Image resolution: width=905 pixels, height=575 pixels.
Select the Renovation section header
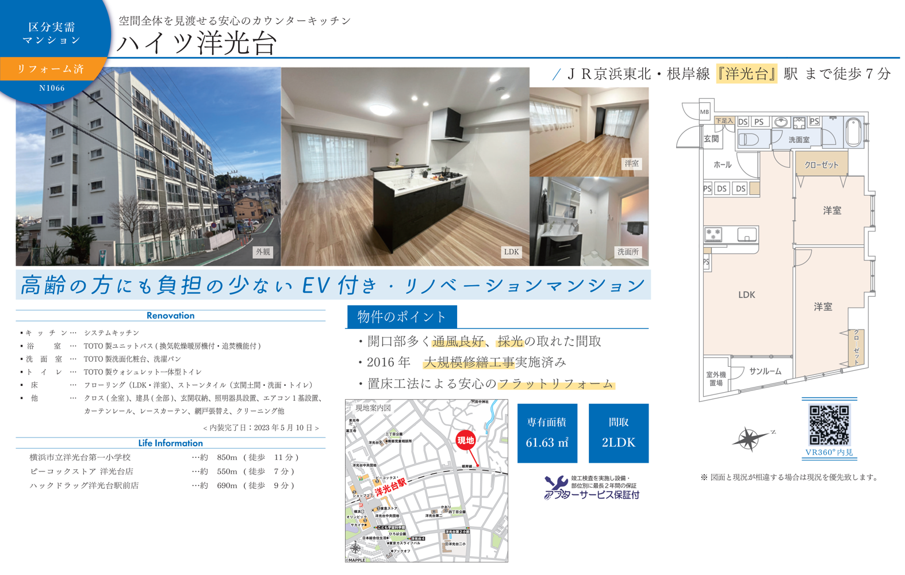coord(170,316)
